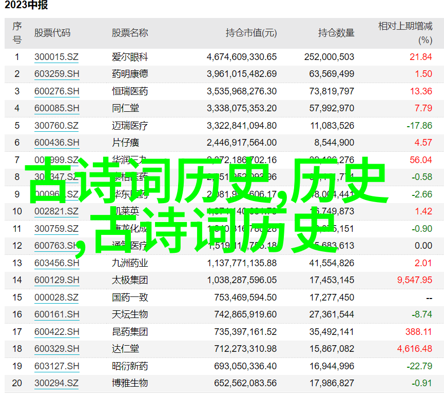Image resolution: width=444 pixels, height=398 pixels.
Task: Click the stock name 昭衍新药
Action: 130,366
